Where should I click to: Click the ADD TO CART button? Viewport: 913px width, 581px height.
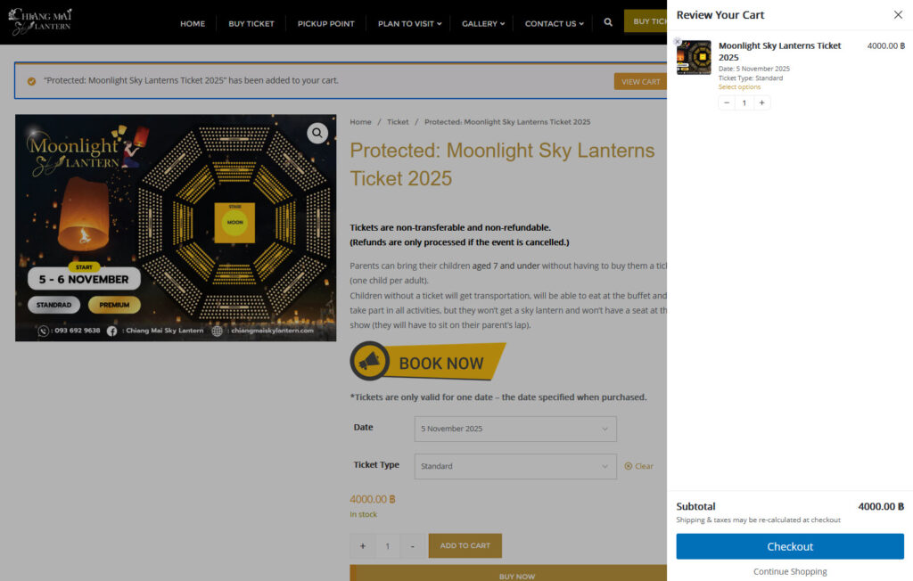coord(465,546)
